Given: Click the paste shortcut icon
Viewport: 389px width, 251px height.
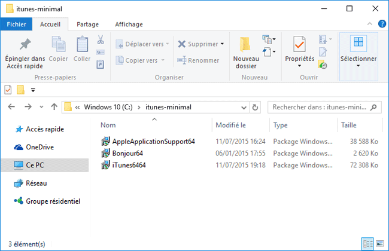Looking at the screenshot, I should click(x=100, y=65).
